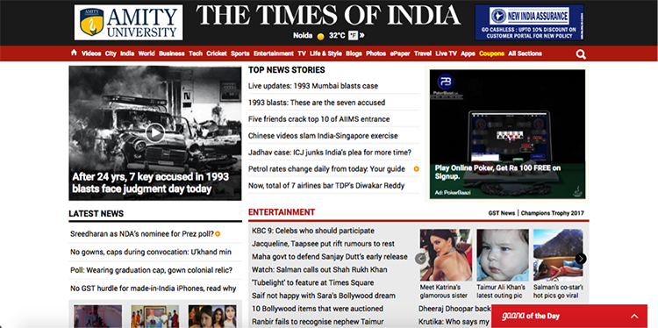This screenshot has height=328, width=658.
Task: Open the New India Assurance ad banner
Action: tap(529, 23)
